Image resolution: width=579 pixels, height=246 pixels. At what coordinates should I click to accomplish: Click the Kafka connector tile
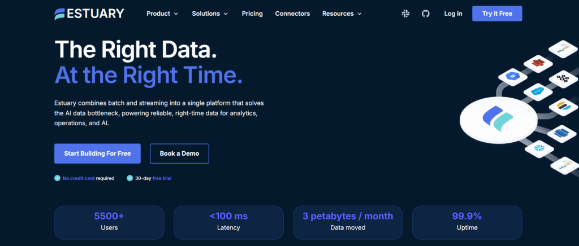[563, 78]
